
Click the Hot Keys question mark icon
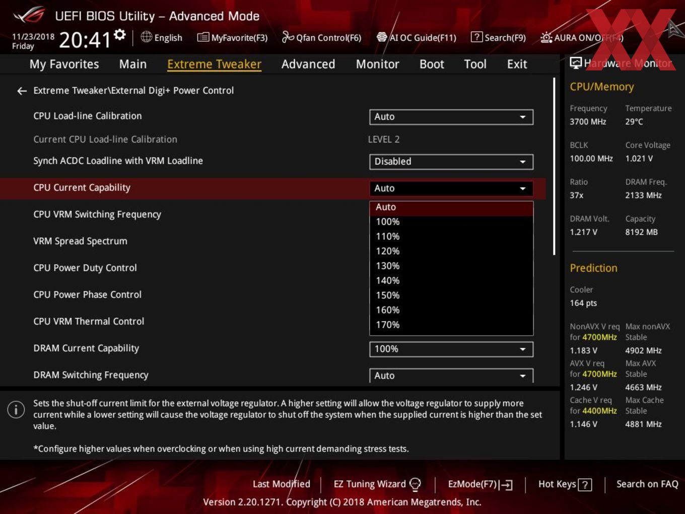585,485
